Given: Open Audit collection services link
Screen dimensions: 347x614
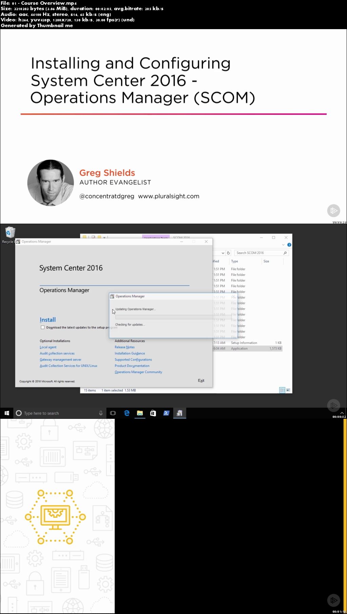Looking at the screenshot, I should tap(57, 353).
